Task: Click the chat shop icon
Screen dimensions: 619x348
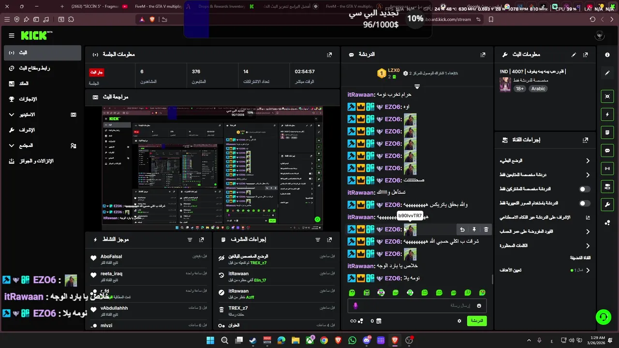Action: (379, 320)
